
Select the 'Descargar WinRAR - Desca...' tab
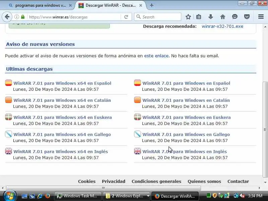point(111,5)
